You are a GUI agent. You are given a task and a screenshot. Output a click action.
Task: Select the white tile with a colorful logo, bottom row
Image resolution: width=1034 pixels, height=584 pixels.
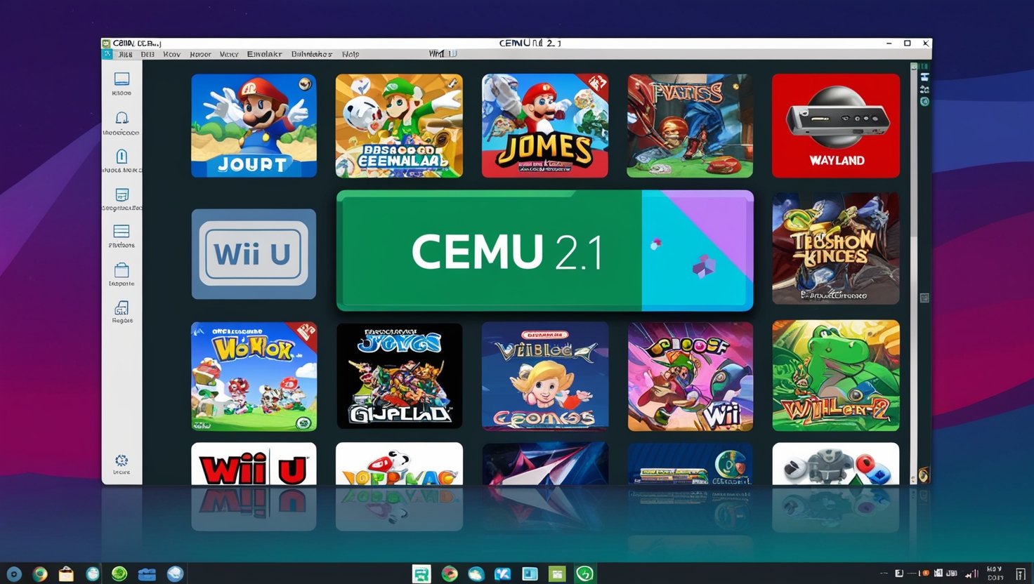pos(399,464)
